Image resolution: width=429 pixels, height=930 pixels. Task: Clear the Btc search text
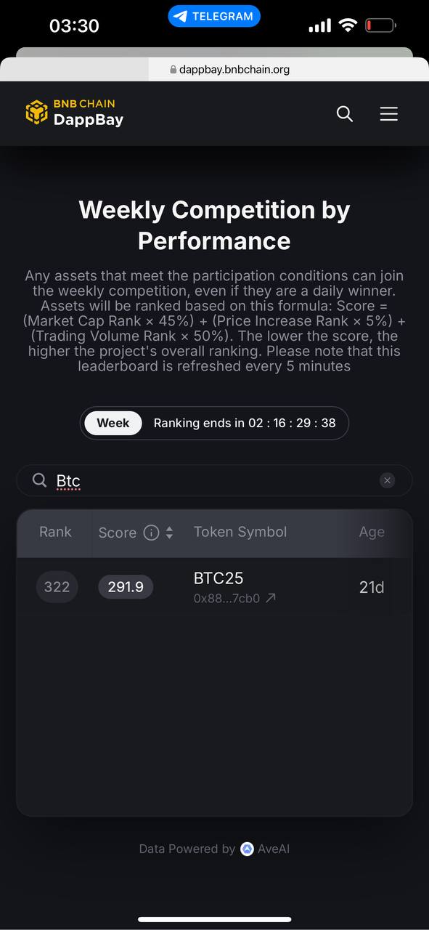tap(388, 480)
